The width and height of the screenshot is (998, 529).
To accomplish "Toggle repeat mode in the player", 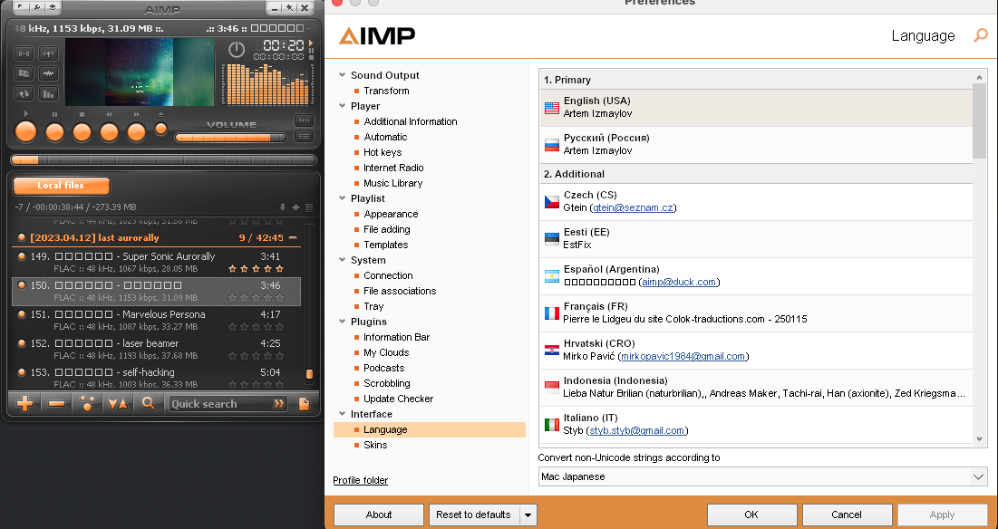I will tap(24, 94).
